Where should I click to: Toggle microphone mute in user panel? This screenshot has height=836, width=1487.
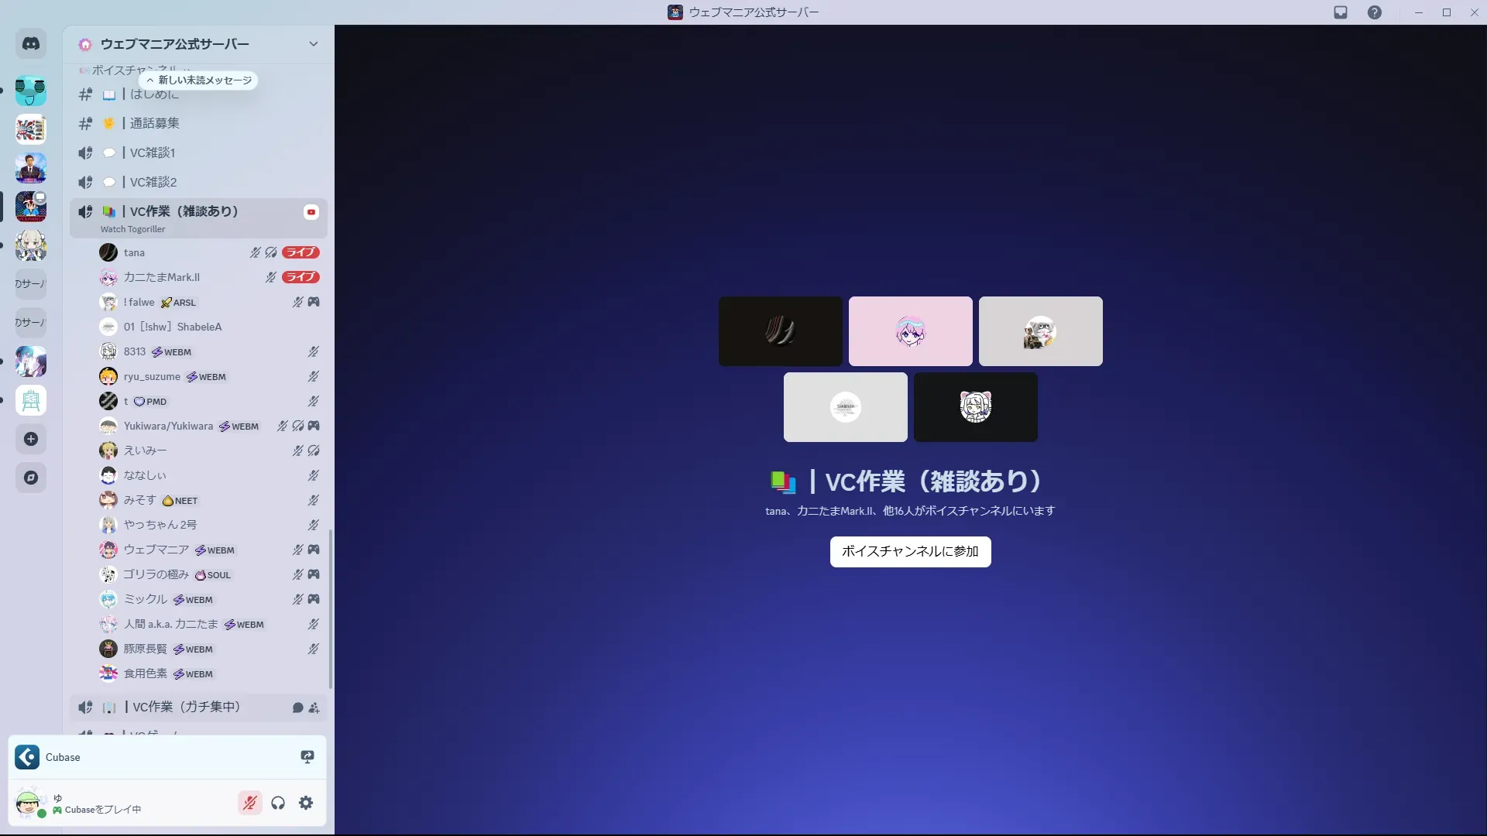[x=249, y=803]
